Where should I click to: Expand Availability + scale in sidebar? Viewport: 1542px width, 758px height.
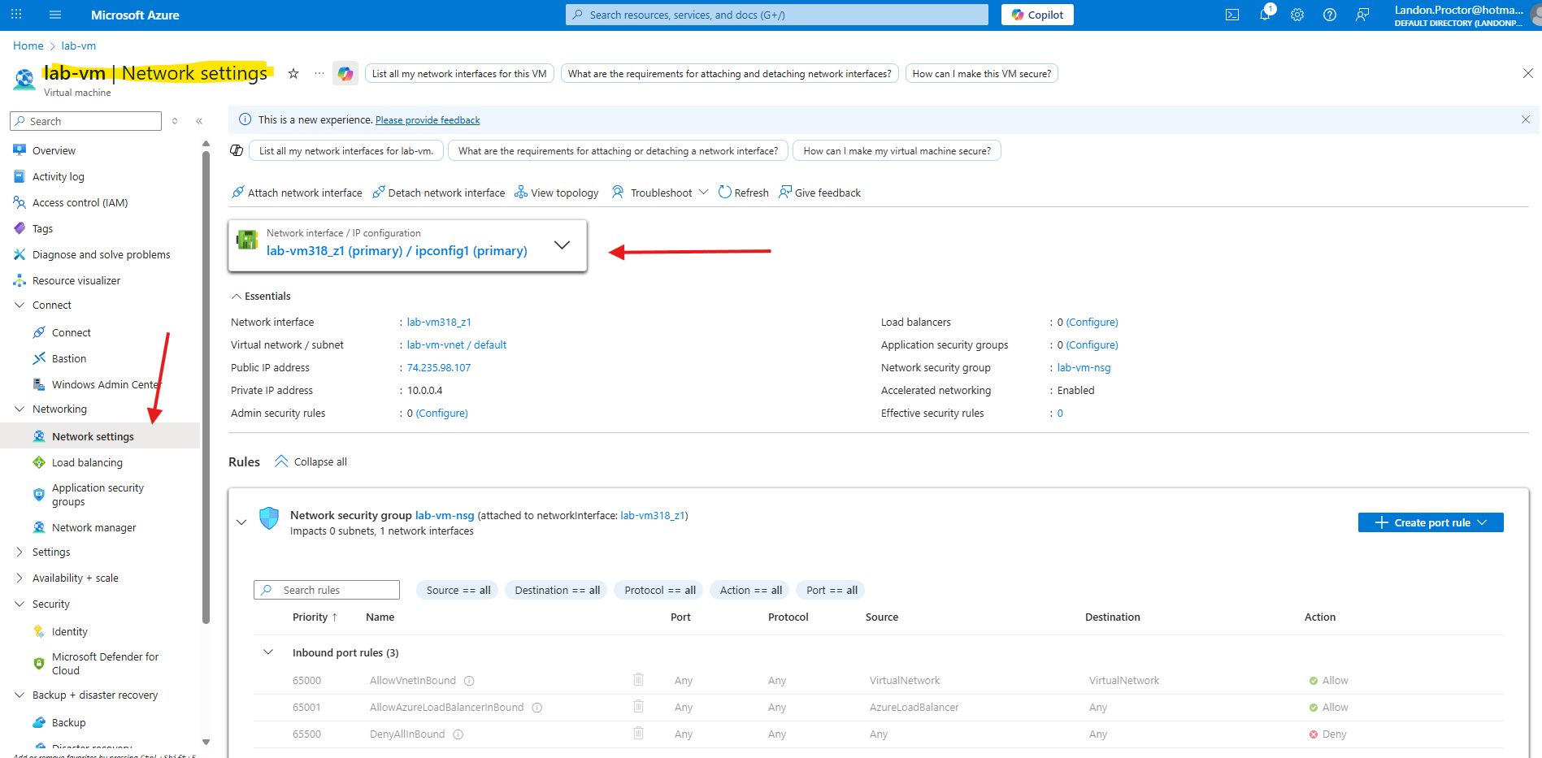coord(20,578)
